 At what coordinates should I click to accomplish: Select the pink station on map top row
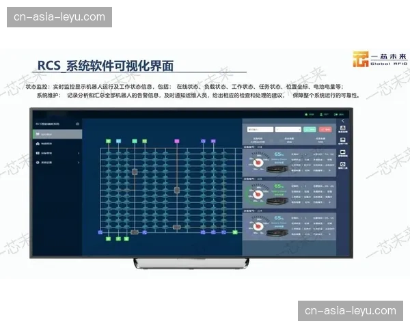pyautogui.click(x=177, y=141)
